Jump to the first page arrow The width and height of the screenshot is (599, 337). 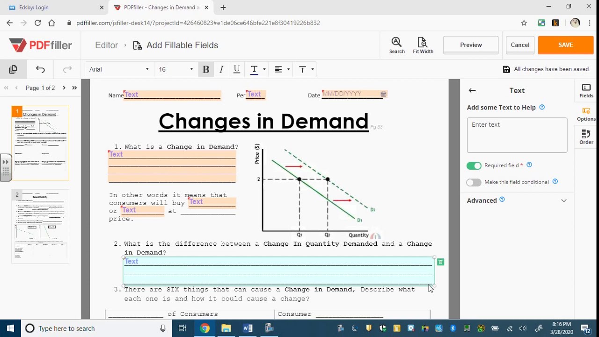7,88
